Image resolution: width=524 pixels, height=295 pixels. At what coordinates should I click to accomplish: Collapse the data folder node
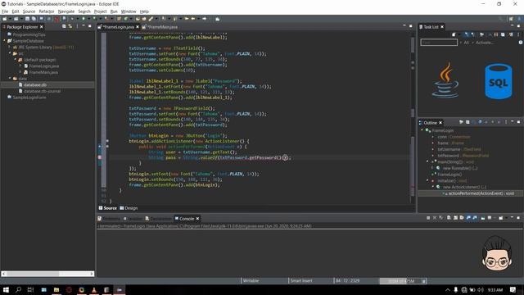pos(10,79)
